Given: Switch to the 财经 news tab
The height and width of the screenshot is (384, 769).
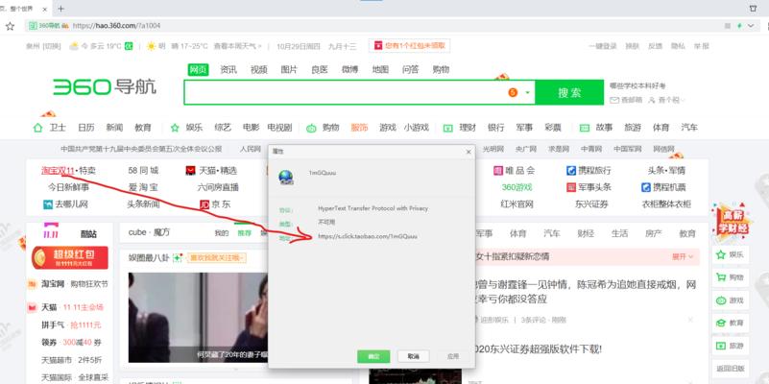Looking at the screenshot, I should [x=586, y=234].
